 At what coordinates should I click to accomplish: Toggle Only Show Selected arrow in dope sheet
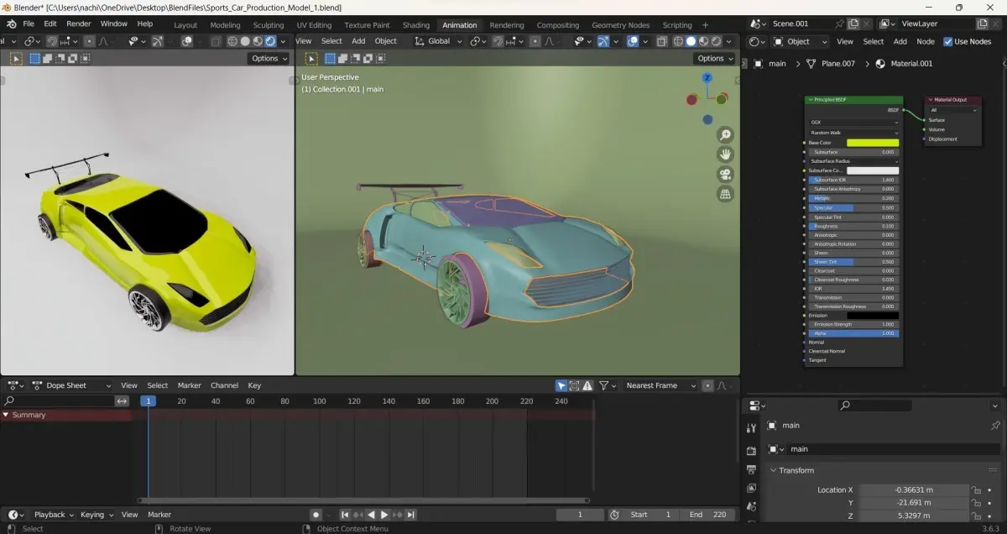[561, 385]
